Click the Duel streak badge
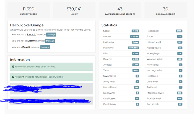 [137, 104]
